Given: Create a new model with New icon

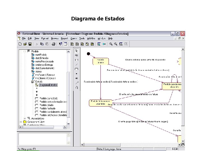Looking at the screenshot, I should 20,44.
